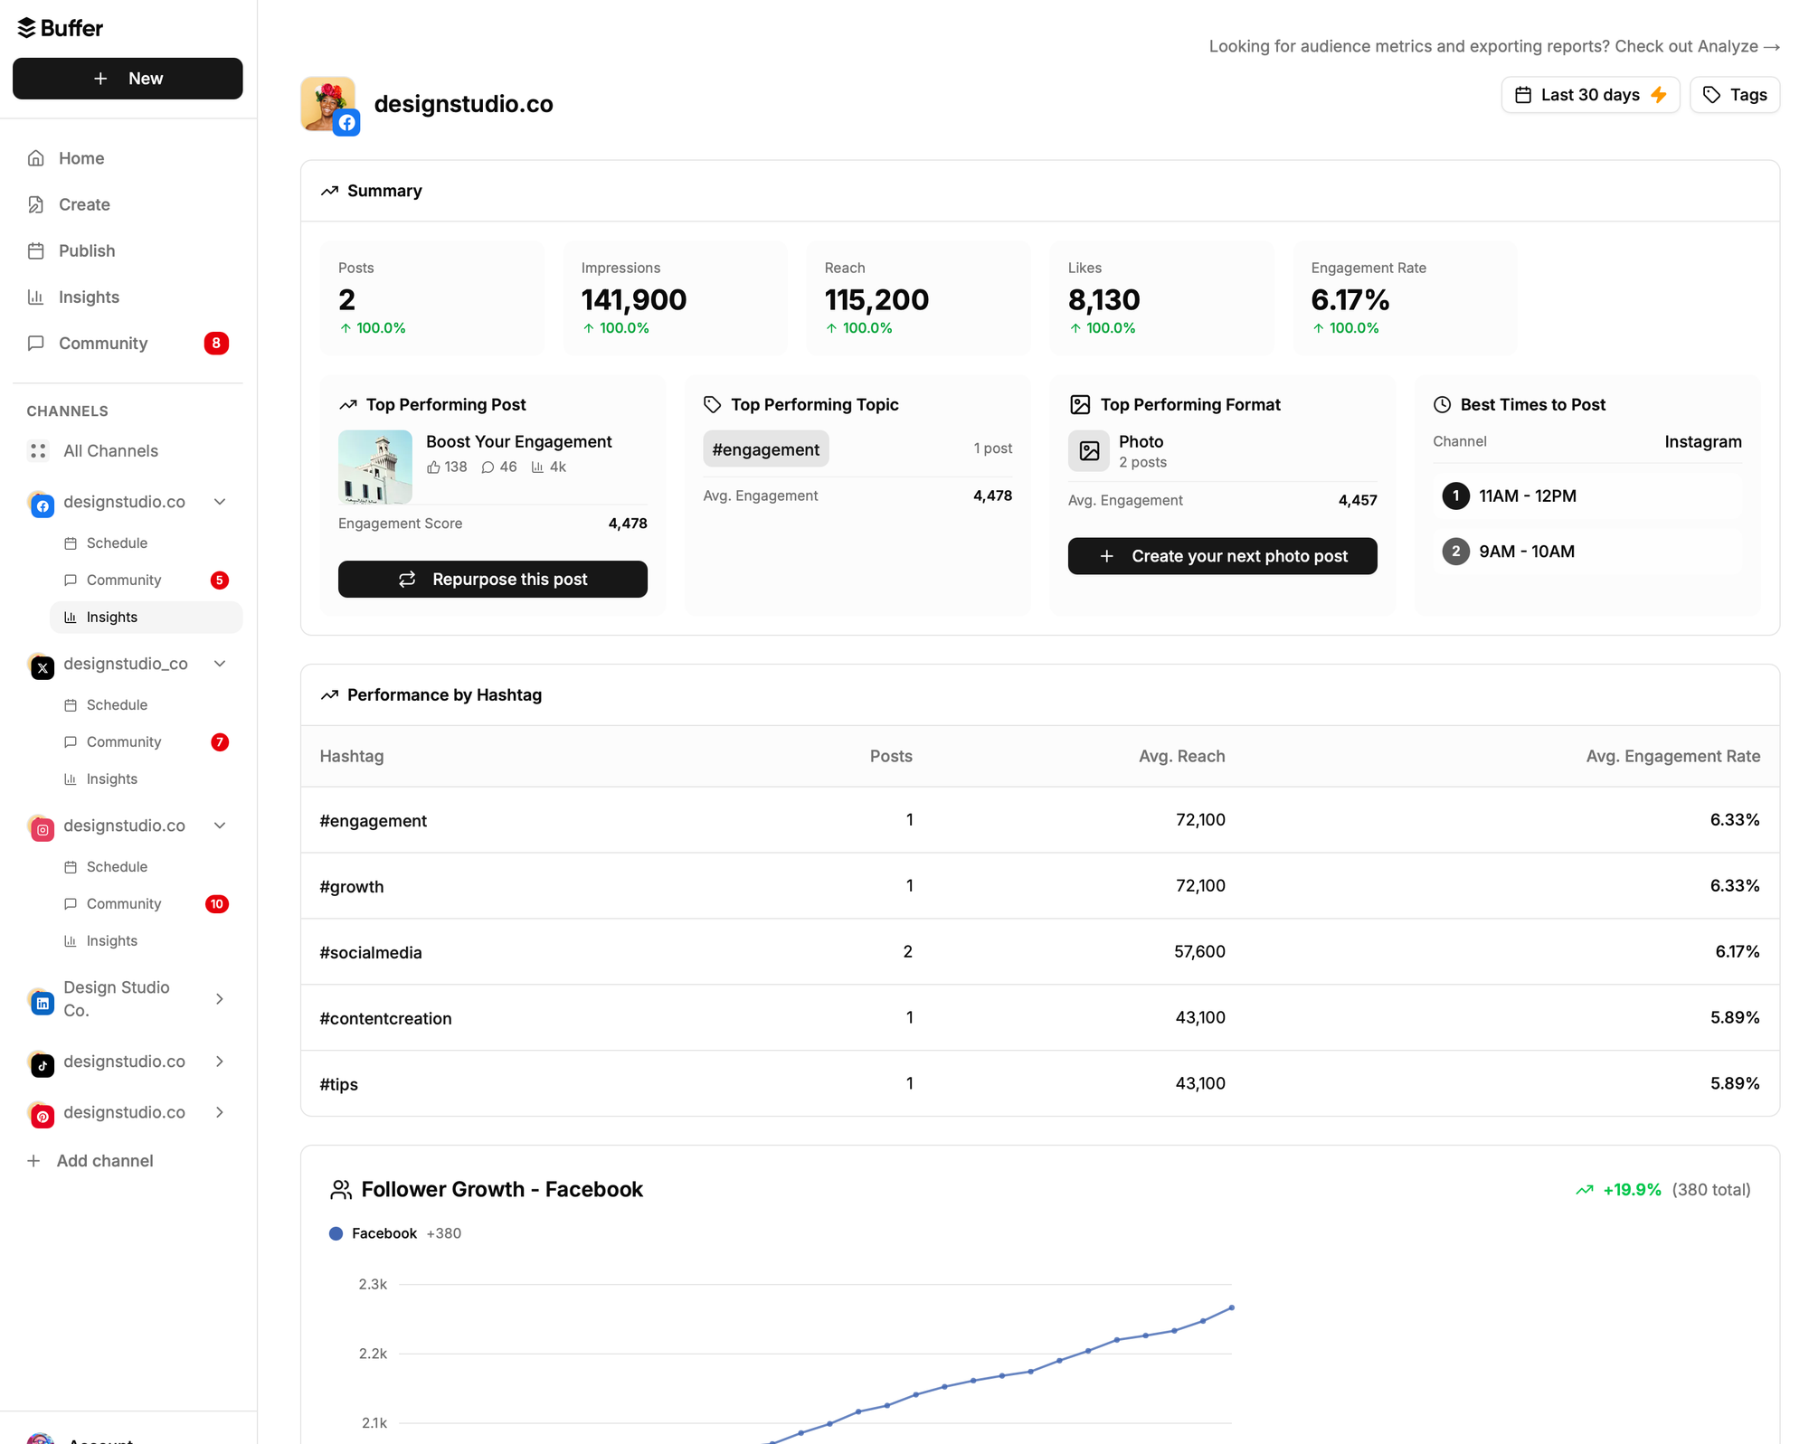Image resolution: width=1809 pixels, height=1444 pixels.
Task: Click the Instagram channel icon in sidebar
Action: (42, 828)
